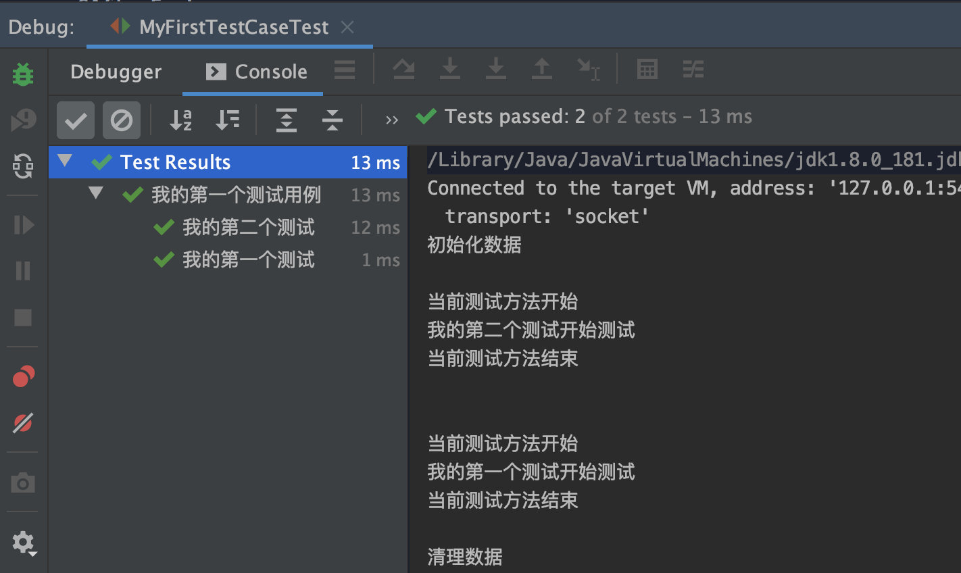
Task: Toggle auto-test rerun icon
Action: (23, 166)
